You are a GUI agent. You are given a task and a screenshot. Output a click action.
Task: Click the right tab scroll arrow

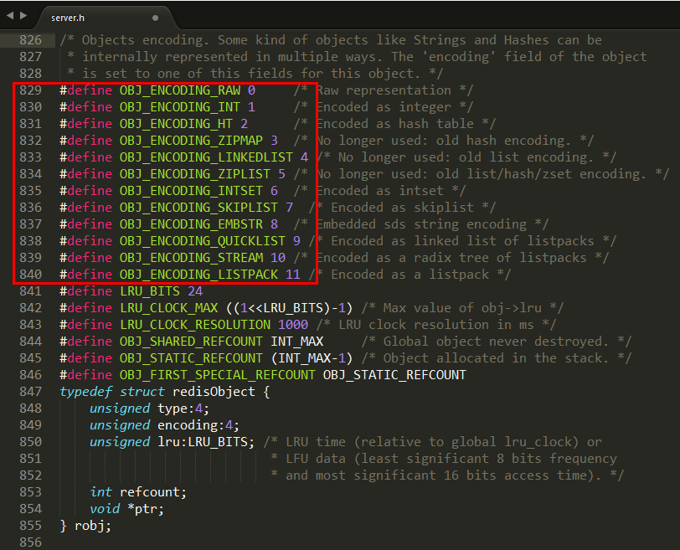(23, 16)
